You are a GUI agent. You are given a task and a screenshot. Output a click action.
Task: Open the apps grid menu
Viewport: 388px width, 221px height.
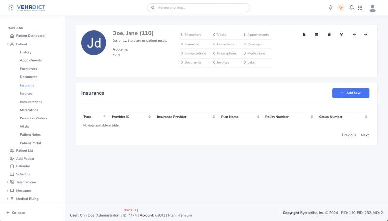(360, 8)
